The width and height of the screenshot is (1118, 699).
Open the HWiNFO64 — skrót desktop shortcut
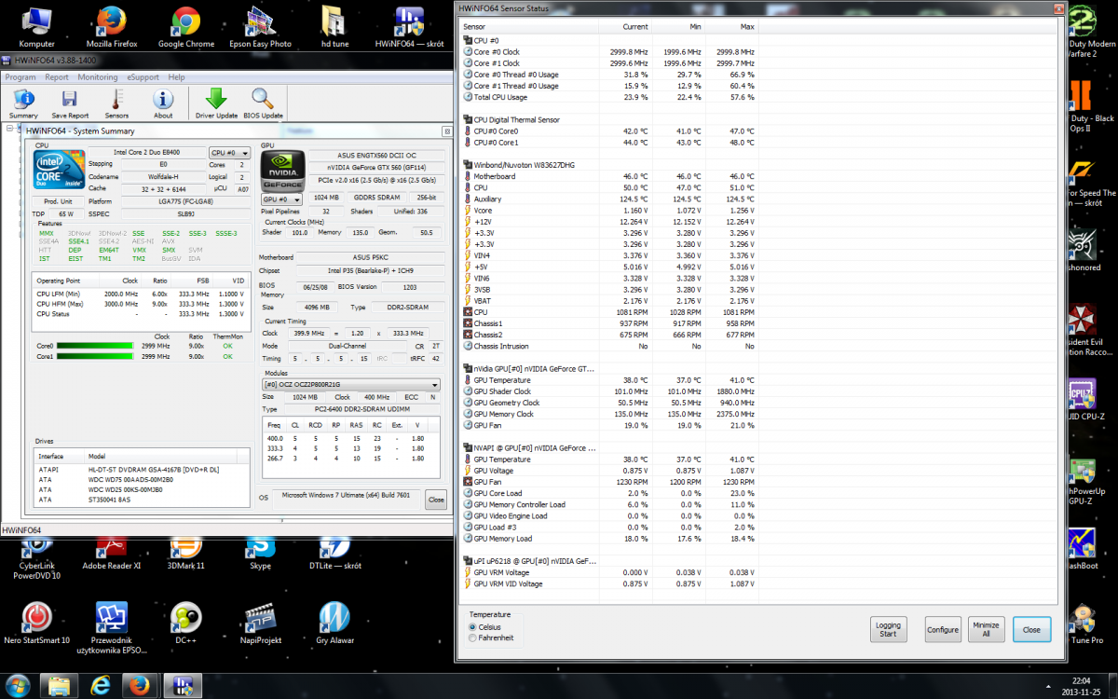tap(410, 27)
